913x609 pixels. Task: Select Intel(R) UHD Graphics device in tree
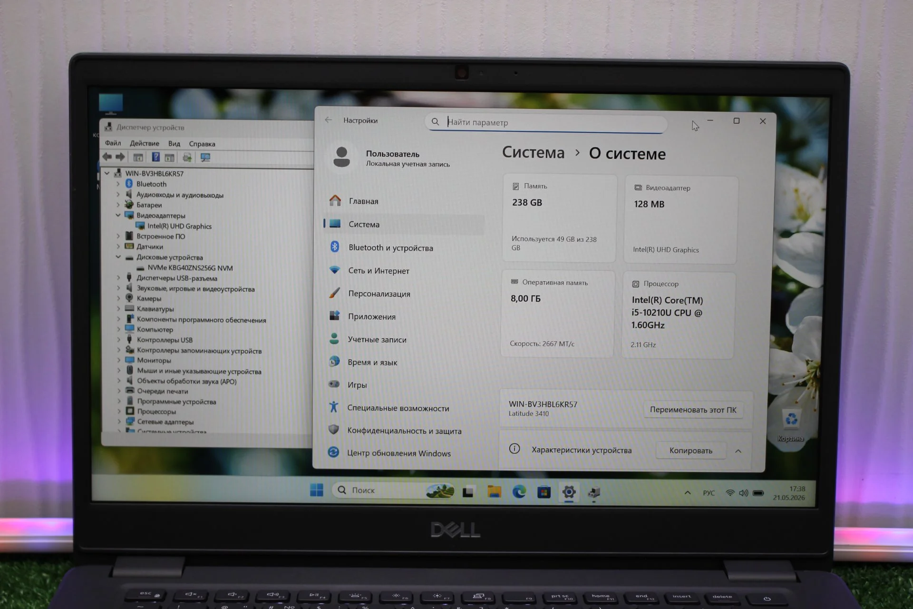pos(179,226)
